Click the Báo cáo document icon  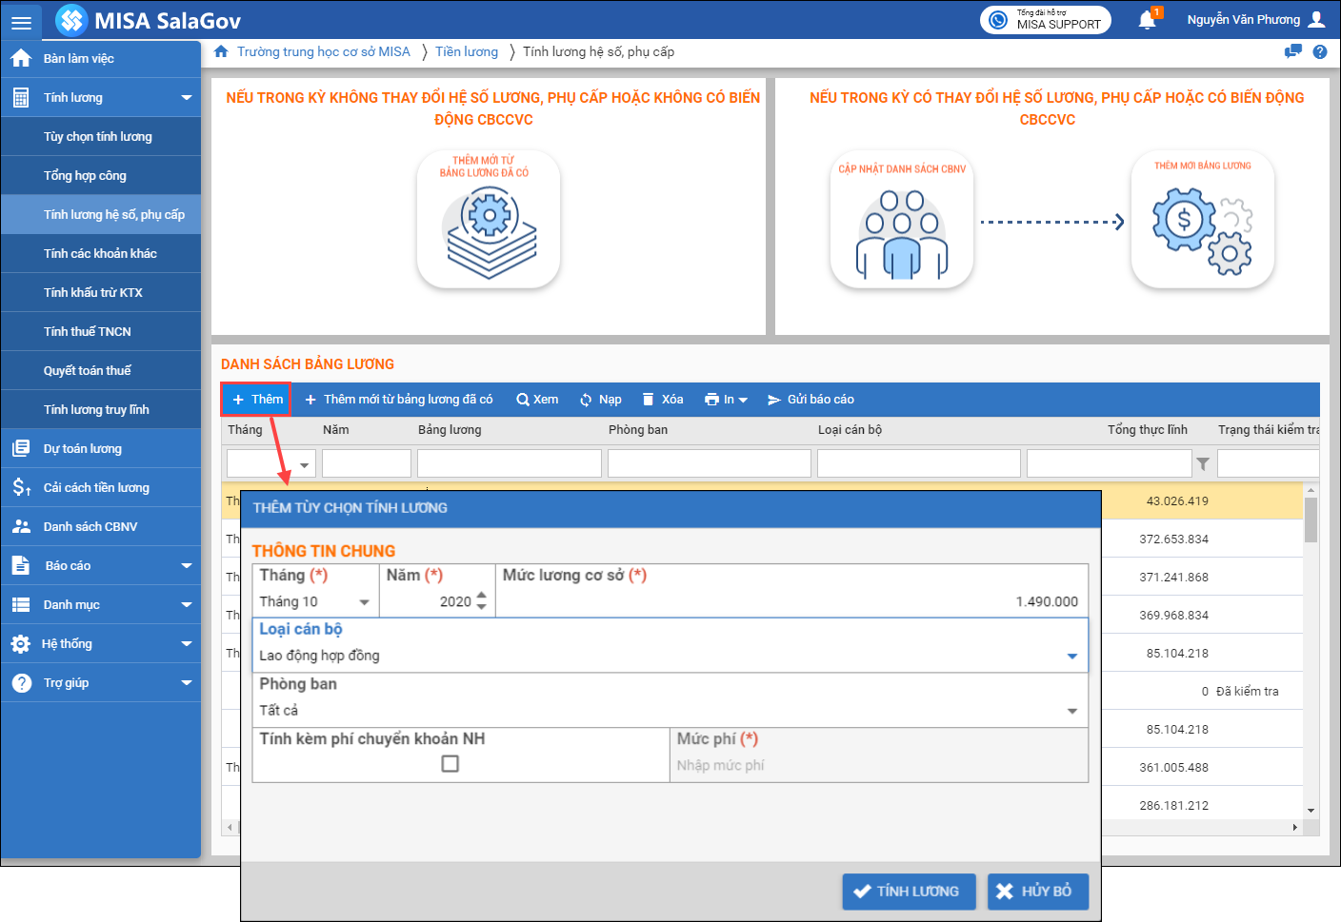coord(21,565)
